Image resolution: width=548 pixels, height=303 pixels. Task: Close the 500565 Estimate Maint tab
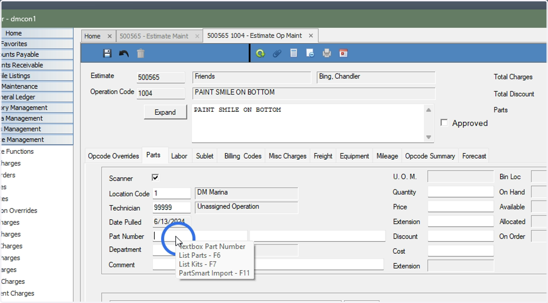(x=197, y=36)
